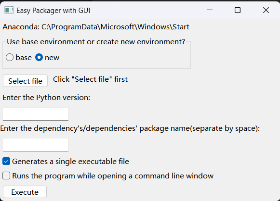Select the "base" environment radio button

click(x=10, y=58)
